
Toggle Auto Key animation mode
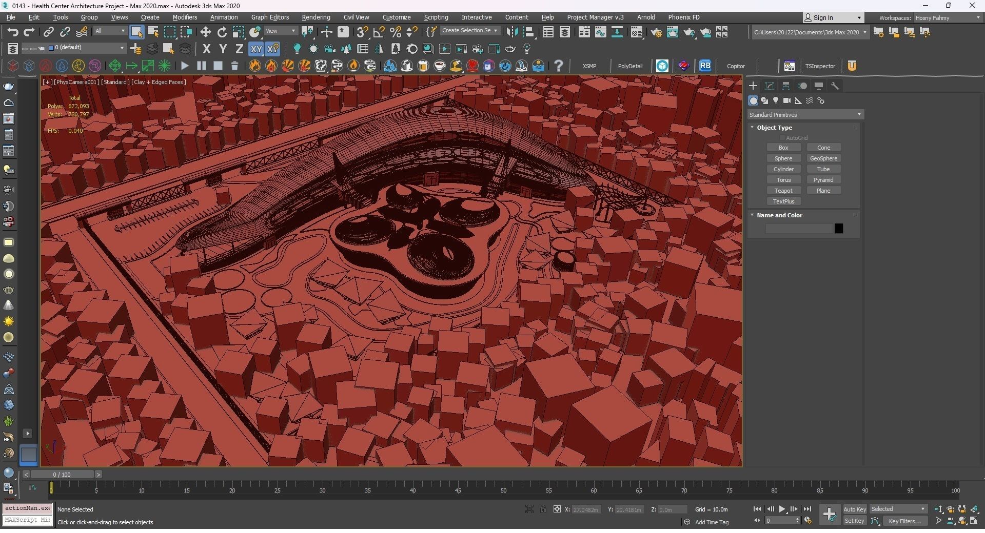[855, 509]
